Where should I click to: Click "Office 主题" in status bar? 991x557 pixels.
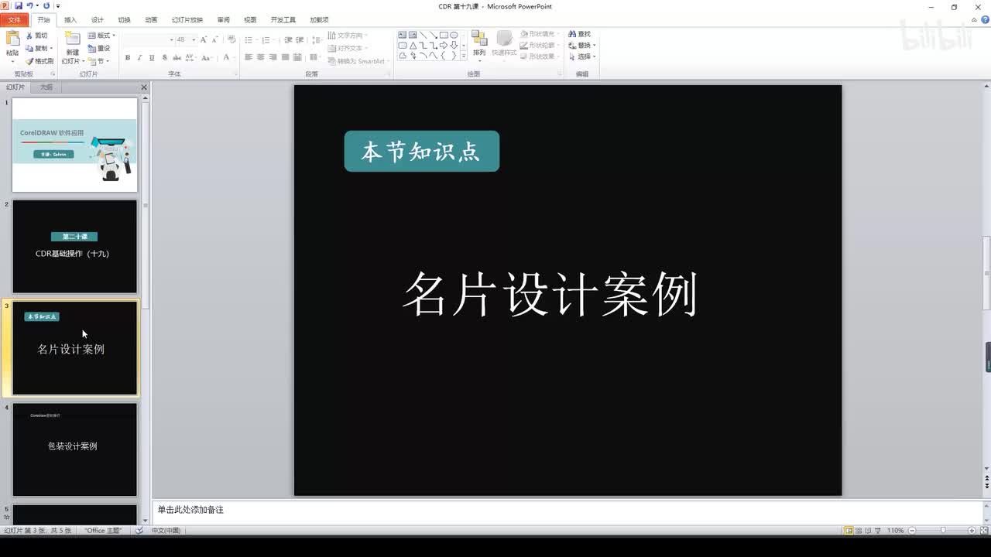tap(103, 531)
